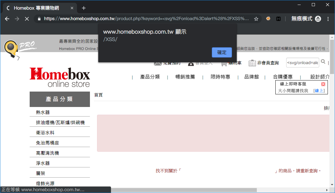This screenshot has width=335, height=193.
Task: Open 購物車 shopping cart link
Action: (231, 63)
